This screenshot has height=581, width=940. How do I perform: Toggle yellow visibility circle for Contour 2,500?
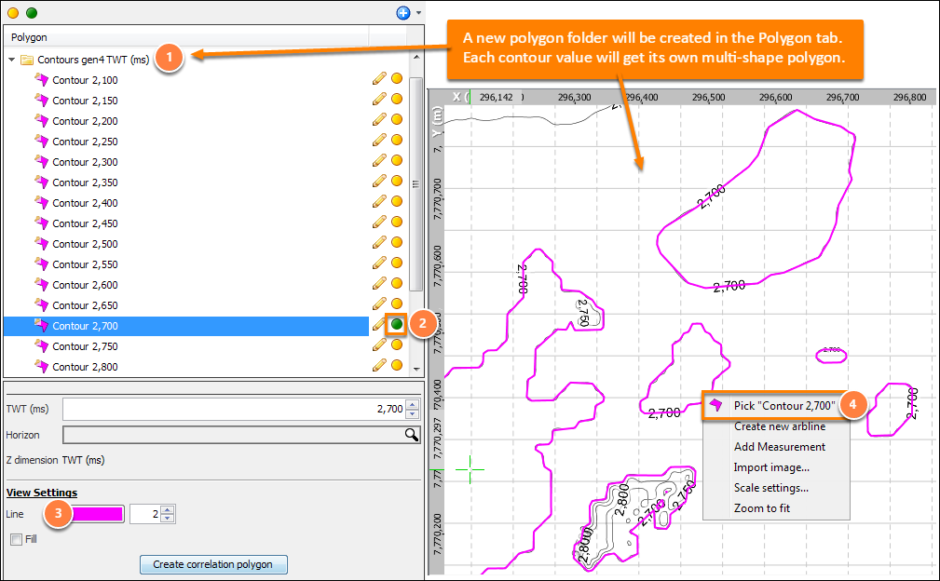coord(397,242)
